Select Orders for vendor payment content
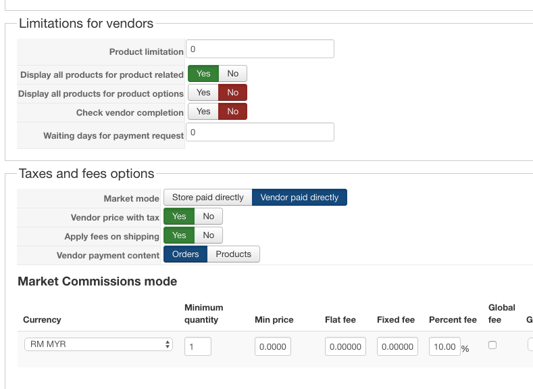This screenshot has height=389, width=533. point(185,254)
